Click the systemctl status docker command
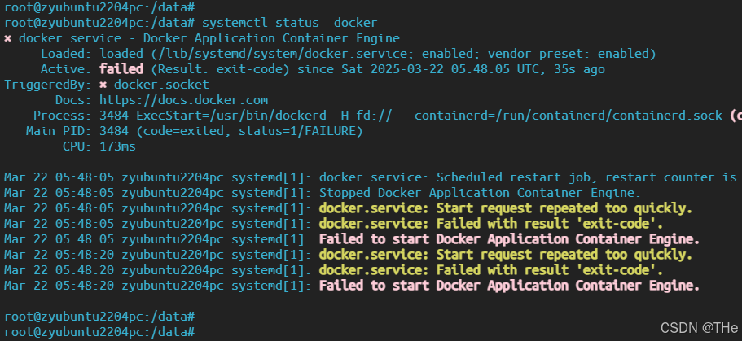The width and height of the screenshot is (742, 341). coord(290,23)
